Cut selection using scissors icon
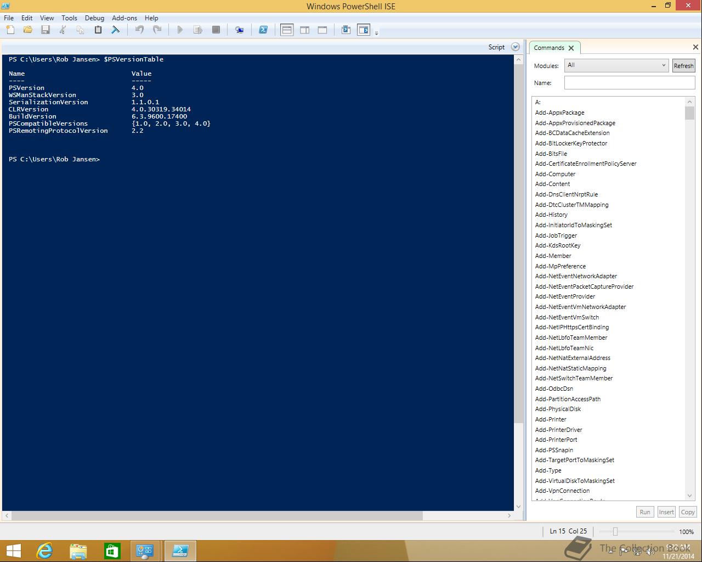This screenshot has width=702, height=562. 63,30
